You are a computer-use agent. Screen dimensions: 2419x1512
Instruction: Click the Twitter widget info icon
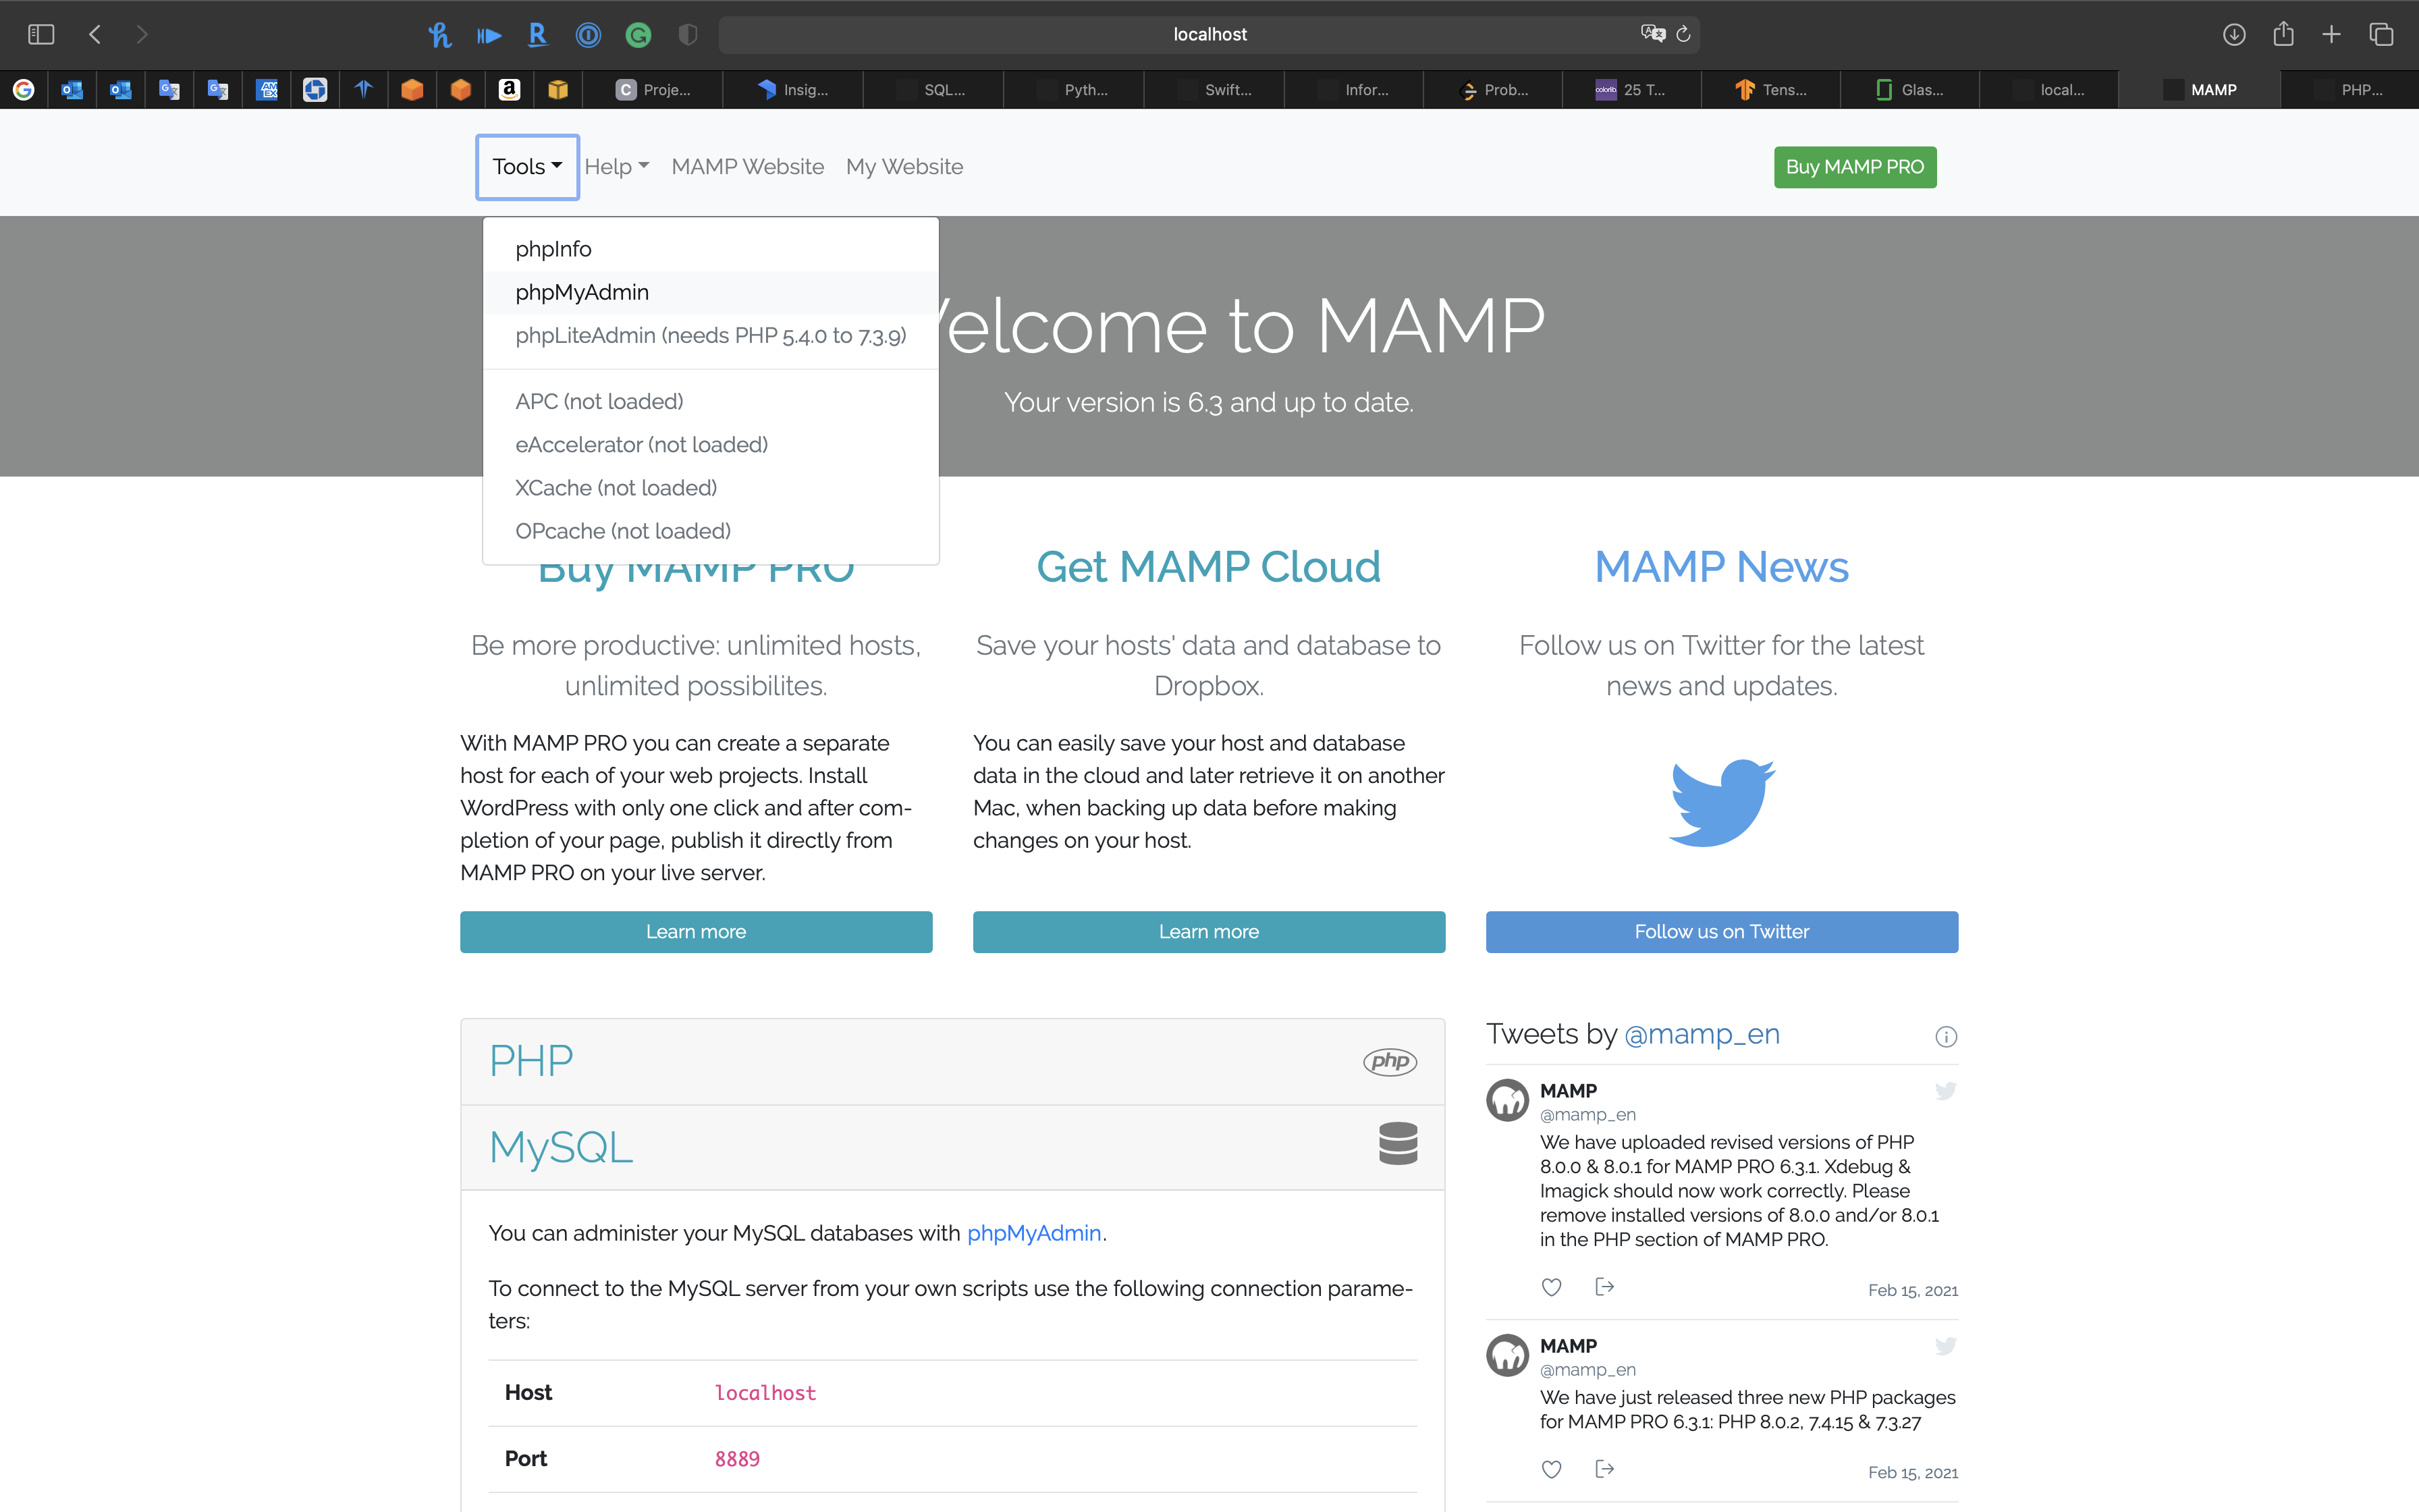coord(1945,1036)
